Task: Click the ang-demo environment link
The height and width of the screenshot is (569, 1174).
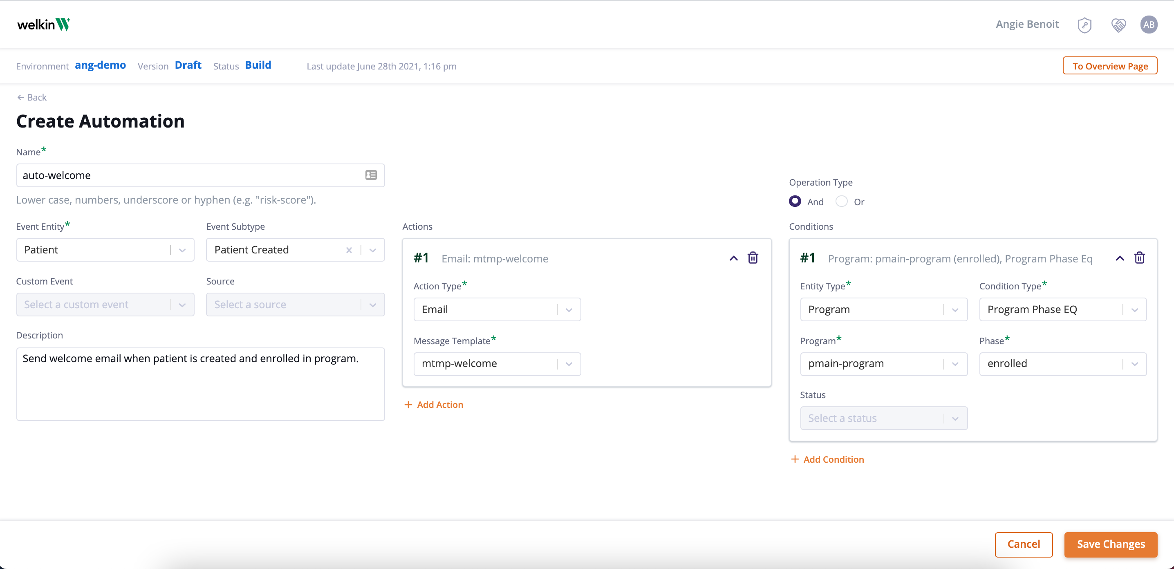Action: pyautogui.click(x=100, y=65)
